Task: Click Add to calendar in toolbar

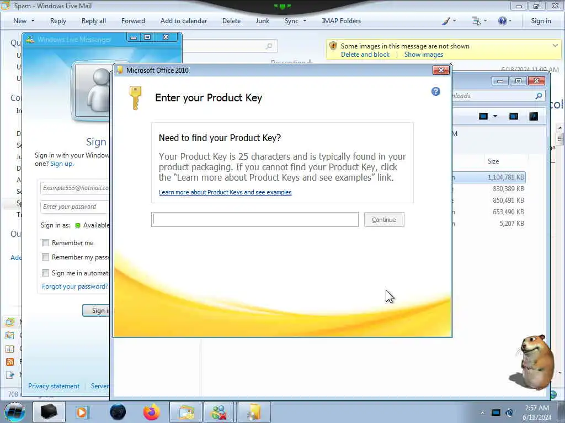Action: (184, 21)
